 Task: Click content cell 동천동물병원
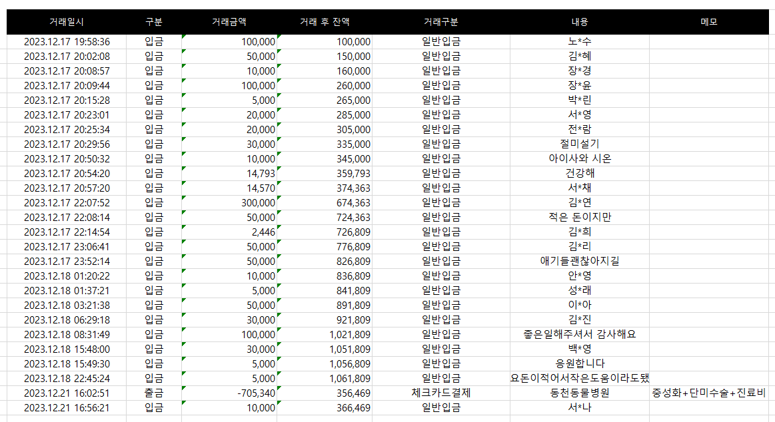[x=580, y=393]
